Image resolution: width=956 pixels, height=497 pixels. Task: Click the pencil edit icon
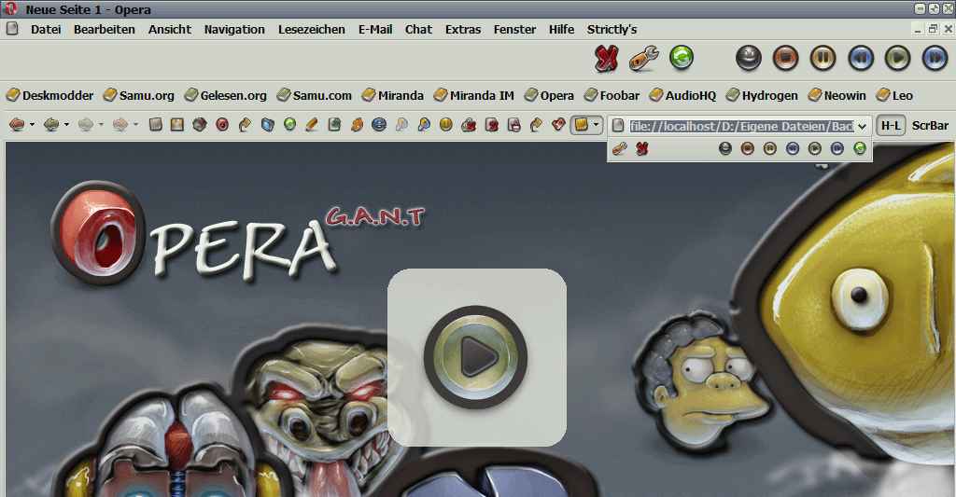point(312,125)
